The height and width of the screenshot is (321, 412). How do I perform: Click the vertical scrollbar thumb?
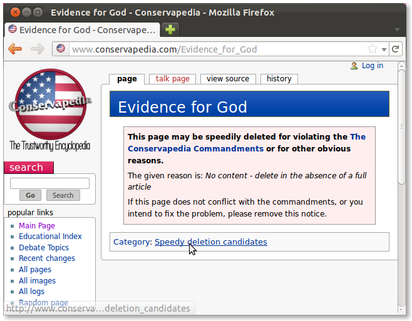401,126
